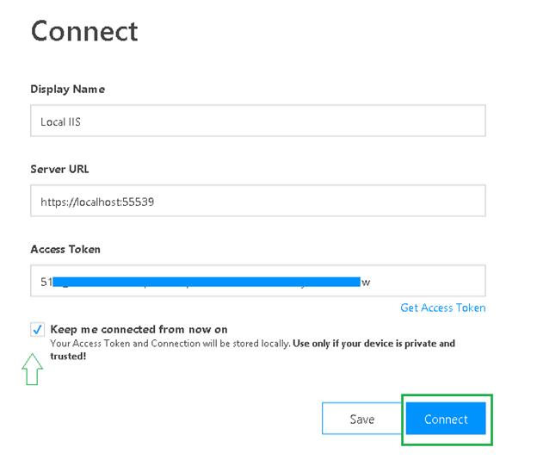This screenshot has width=537, height=466.
Task: Tick the Keep me connected checkbox
Action: (x=37, y=329)
